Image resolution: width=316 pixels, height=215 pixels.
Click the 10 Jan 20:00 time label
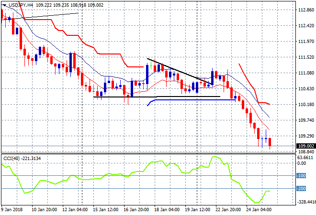coord(45,210)
